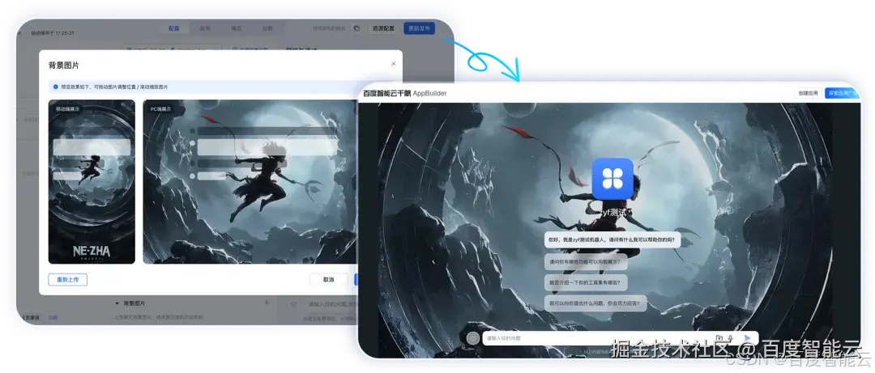Select suggestion 请问你有哪些功能可以向我展示?
This screenshot has width=875, height=373.
(584, 261)
